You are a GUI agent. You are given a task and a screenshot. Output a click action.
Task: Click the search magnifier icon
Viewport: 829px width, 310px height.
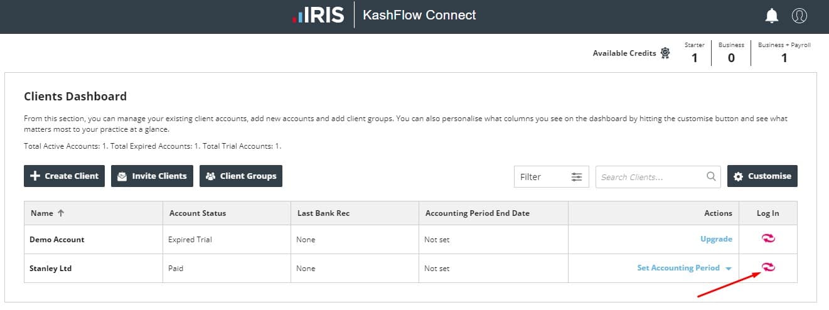coord(711,176)
